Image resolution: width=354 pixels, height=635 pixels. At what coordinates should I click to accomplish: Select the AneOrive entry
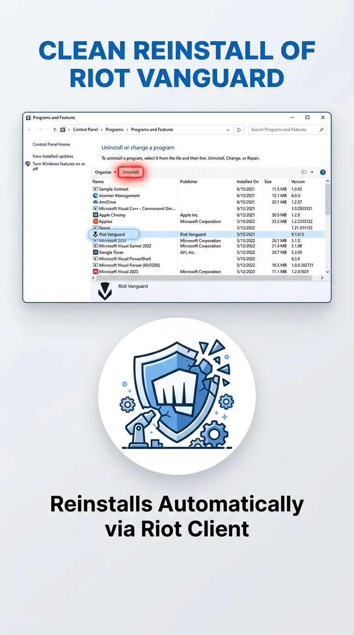tap(107, 202)
